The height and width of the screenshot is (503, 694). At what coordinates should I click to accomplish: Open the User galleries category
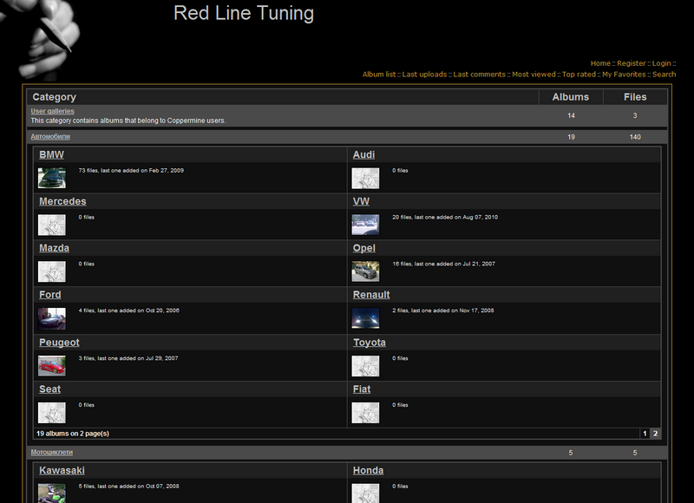coord(52,111)
